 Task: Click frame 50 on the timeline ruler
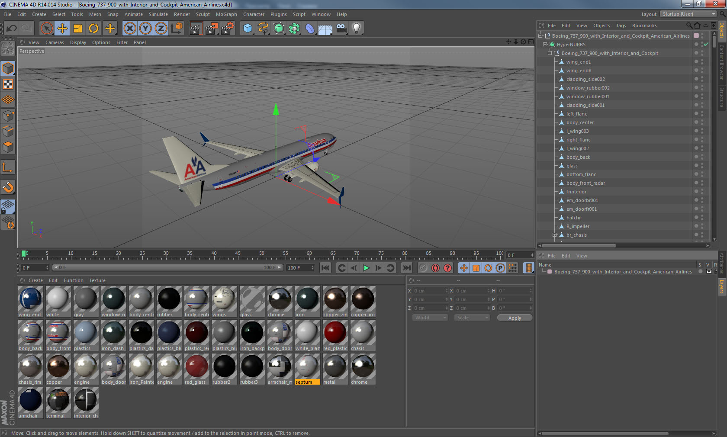pos(261,255)
